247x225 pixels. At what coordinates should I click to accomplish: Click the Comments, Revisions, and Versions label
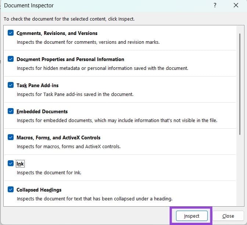pyautogui.click(x=57, y=33)
